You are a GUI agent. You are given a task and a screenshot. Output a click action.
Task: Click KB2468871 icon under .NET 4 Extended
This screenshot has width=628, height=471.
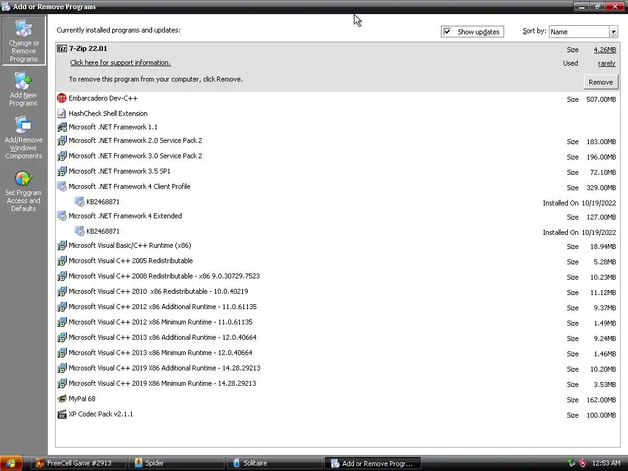coord(79,231)
